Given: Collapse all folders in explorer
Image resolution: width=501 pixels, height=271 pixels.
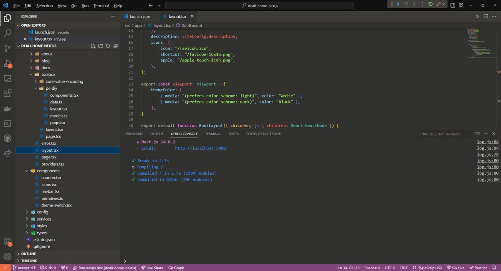Looking at the screenshot, I should pyautogui.click(x=116, y=46).
